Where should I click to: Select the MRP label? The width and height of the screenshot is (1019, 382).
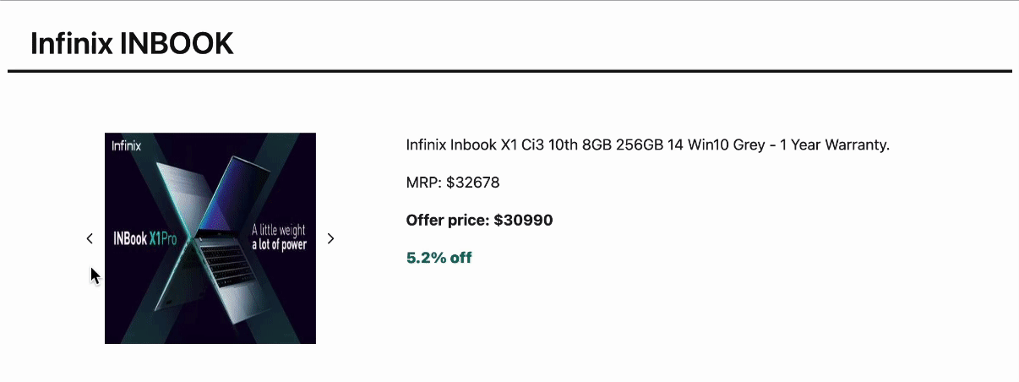point(424,182)
